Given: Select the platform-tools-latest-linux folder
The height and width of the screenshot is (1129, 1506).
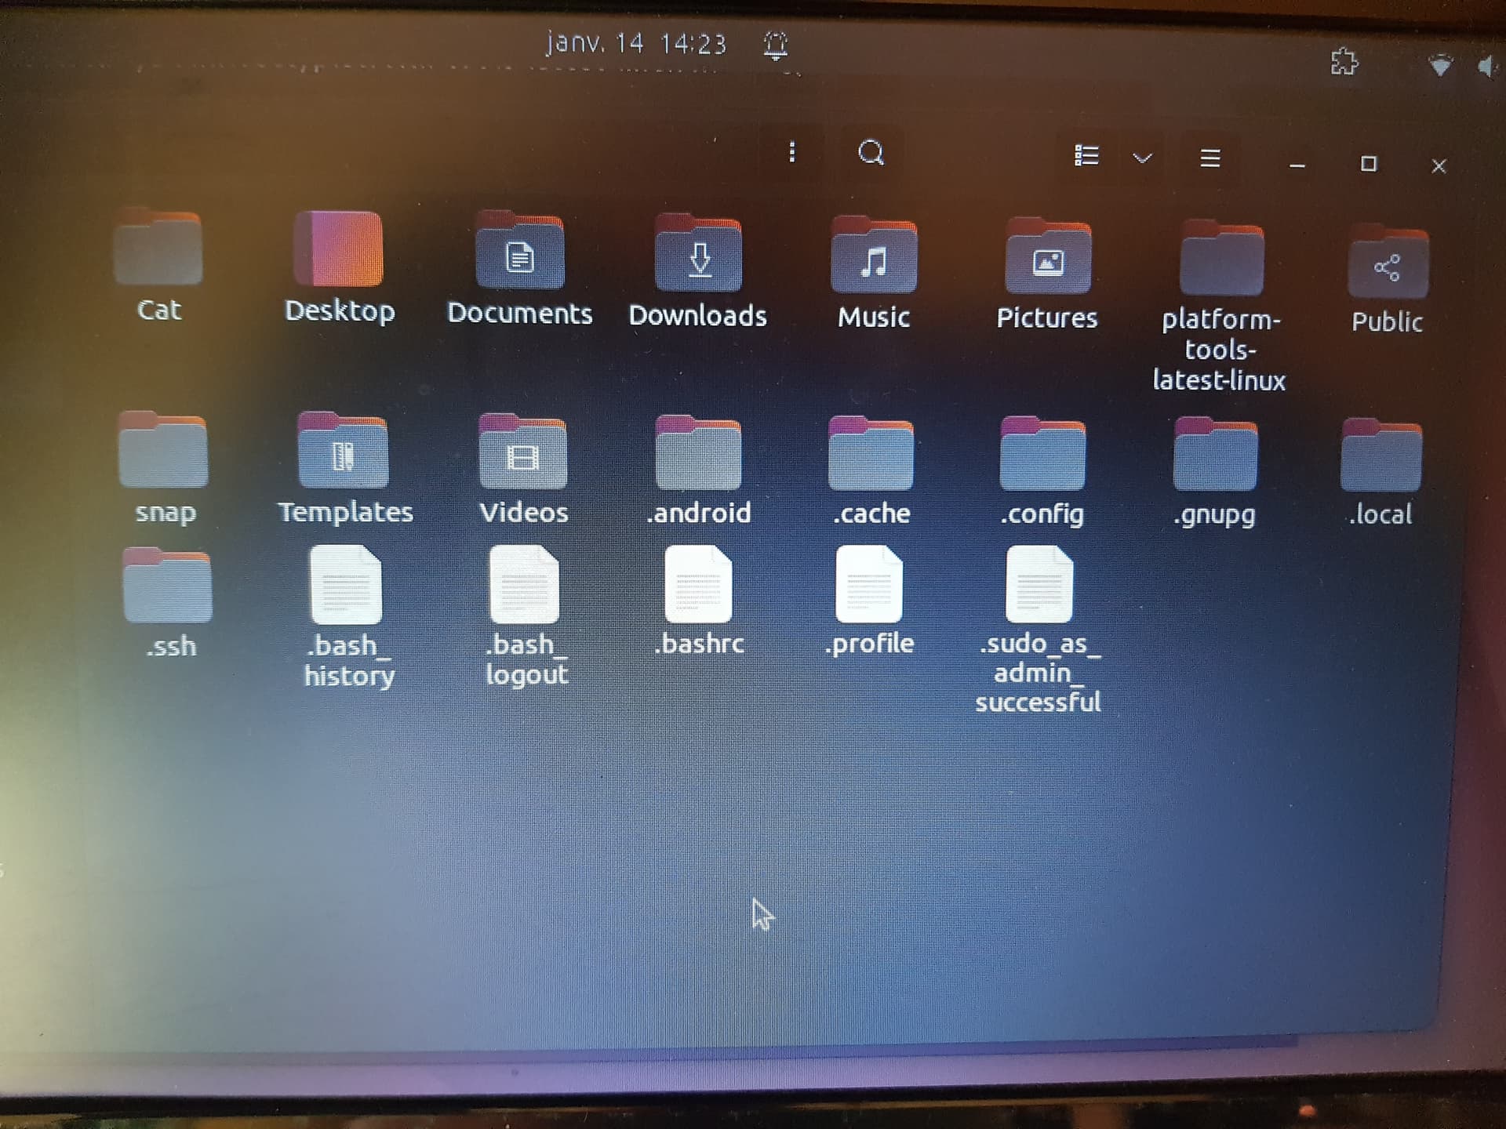Looking at the screenshot, I should [x=1220, y=307].
